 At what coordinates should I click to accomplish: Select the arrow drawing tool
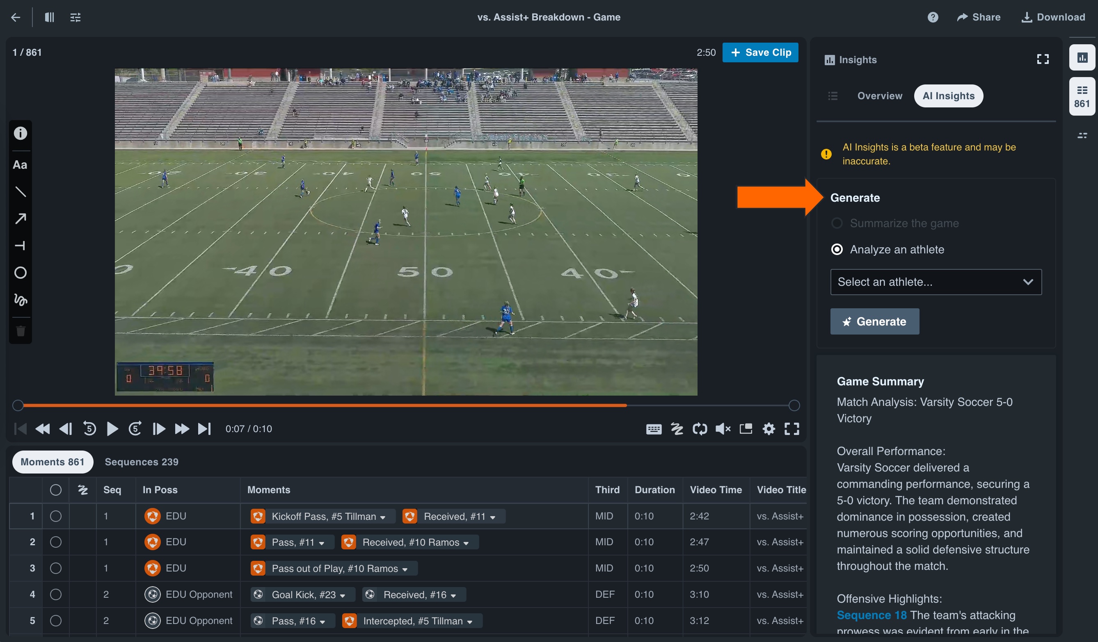pyautogui.click(x=21, y=219)
